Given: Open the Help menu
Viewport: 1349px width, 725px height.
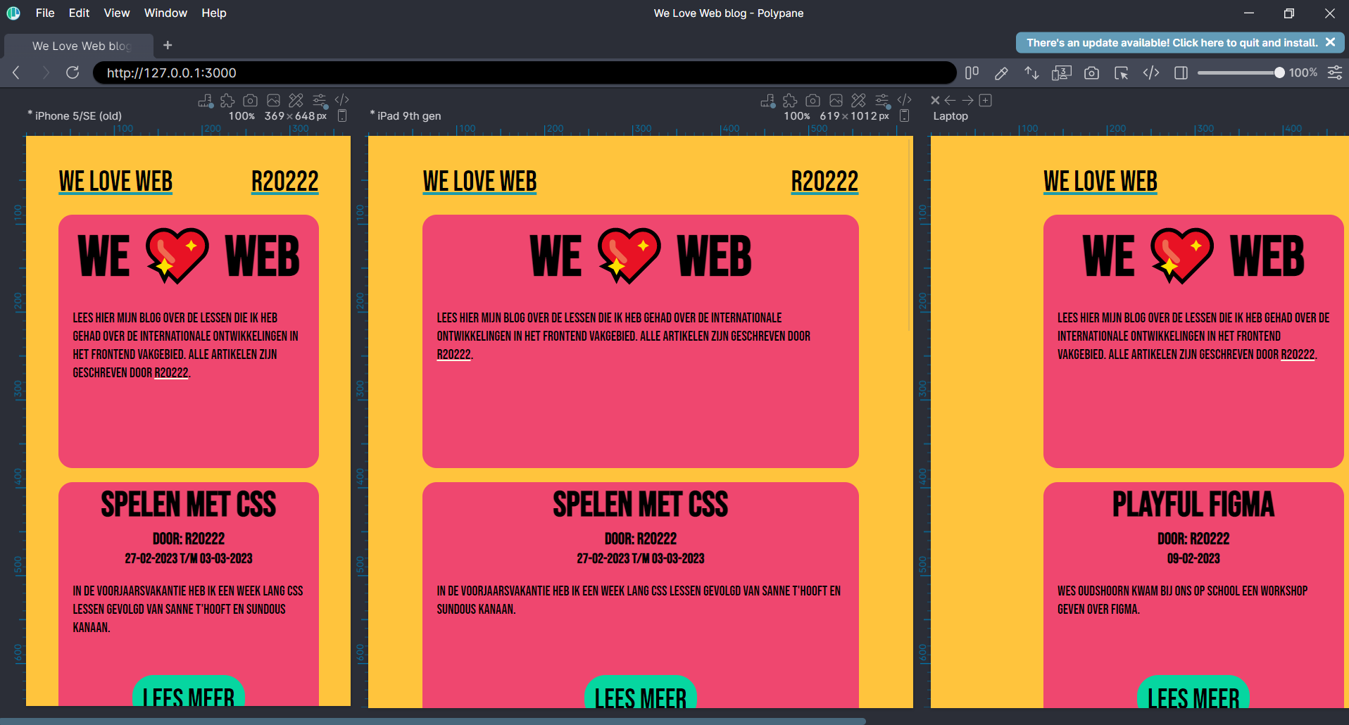Looking at the screenshot, I should click(214, 13).
